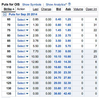Click the 1.85 ask price
The width and height of the screenshot is (100, 98).
pyautogui.click(x=68, y=30)
